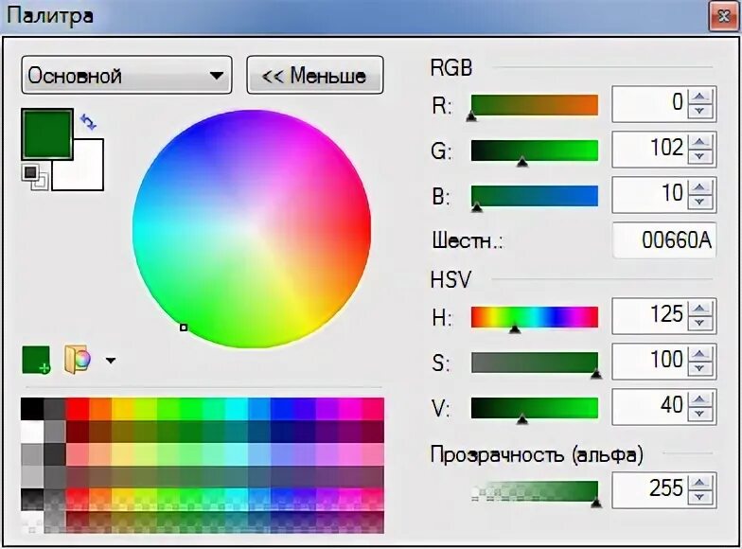Pick orange swatch in palette top row
Screen dimensions: 742x549
(100, 409)
